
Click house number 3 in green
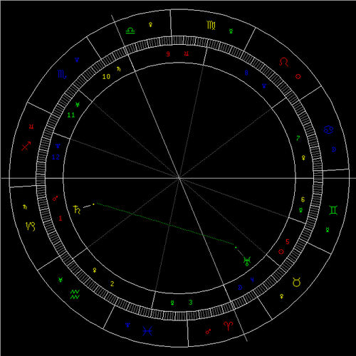click(x=191, y=303)
